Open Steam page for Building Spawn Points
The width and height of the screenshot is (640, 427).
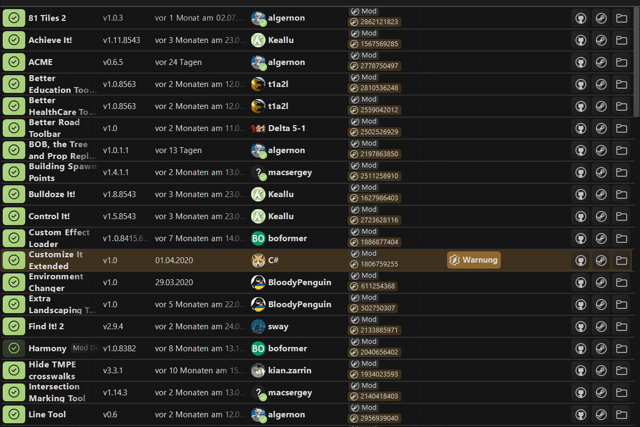coord(601,172)
